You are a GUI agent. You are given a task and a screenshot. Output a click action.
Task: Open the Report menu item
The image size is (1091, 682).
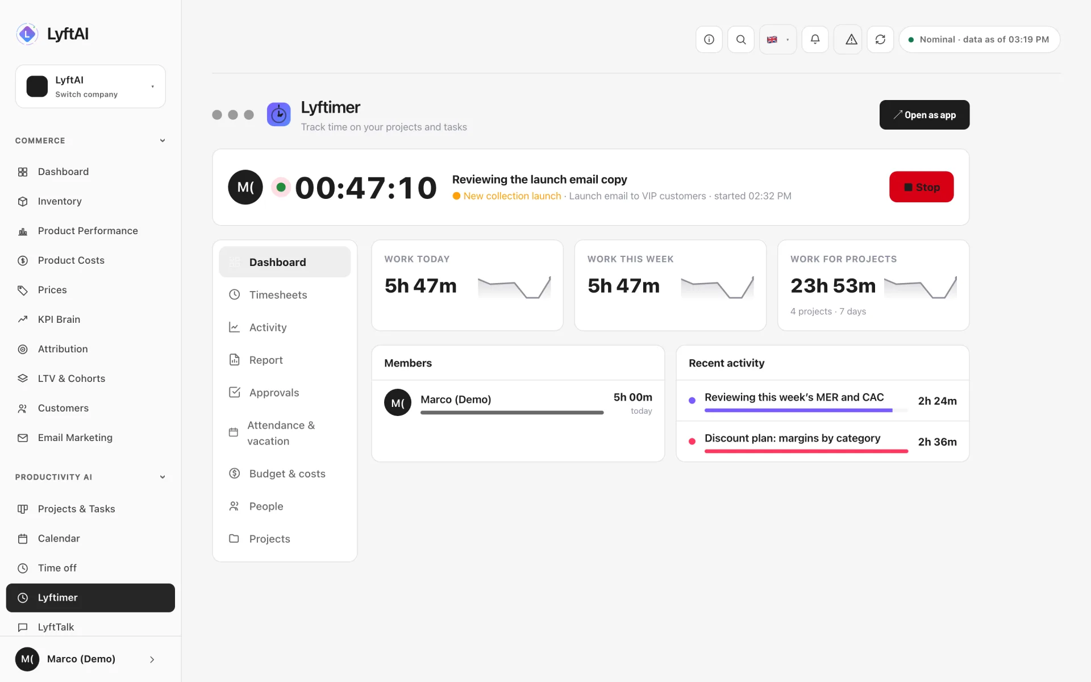point(285,360)
